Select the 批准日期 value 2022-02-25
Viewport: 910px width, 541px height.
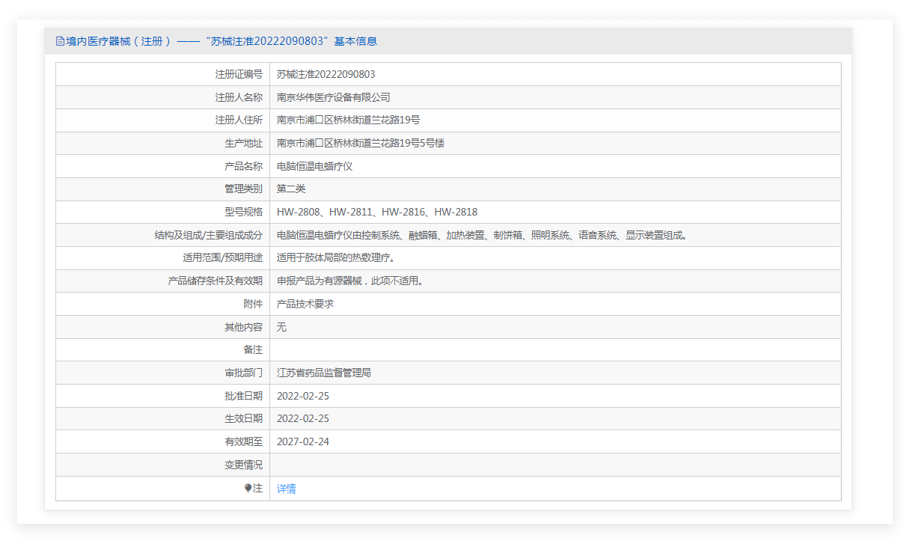(x=303, y=396)
